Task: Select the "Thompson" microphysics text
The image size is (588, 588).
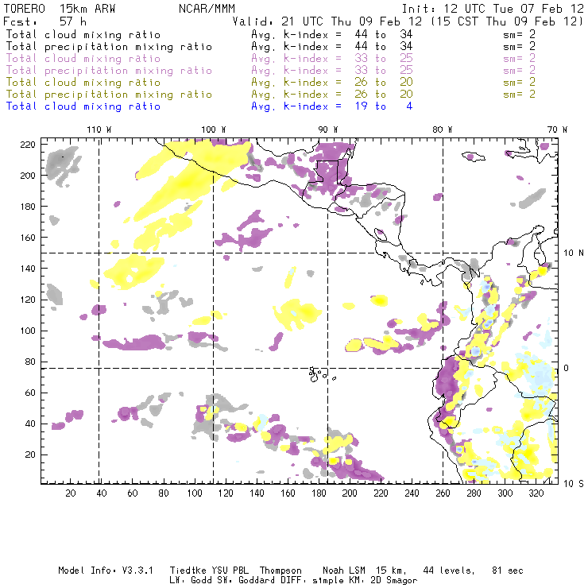Action: pos(280,571)
